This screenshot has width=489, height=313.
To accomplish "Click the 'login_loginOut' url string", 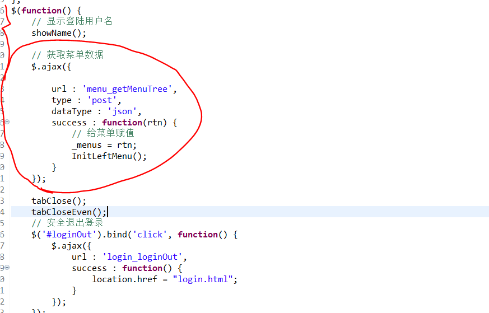I will [x=142, y=257].
